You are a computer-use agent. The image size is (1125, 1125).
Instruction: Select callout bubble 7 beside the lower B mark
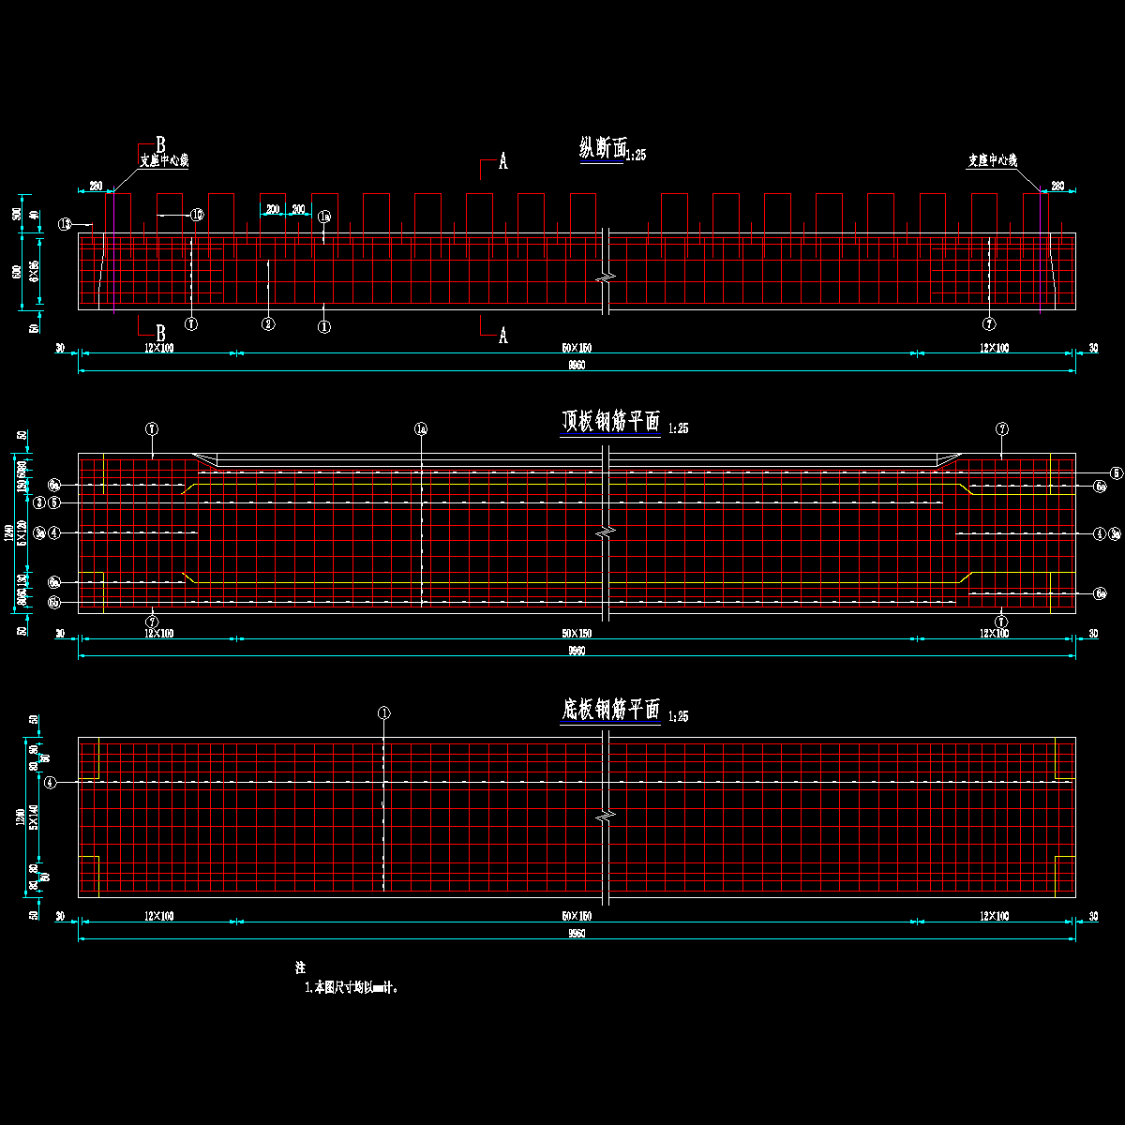coord(191,324)
